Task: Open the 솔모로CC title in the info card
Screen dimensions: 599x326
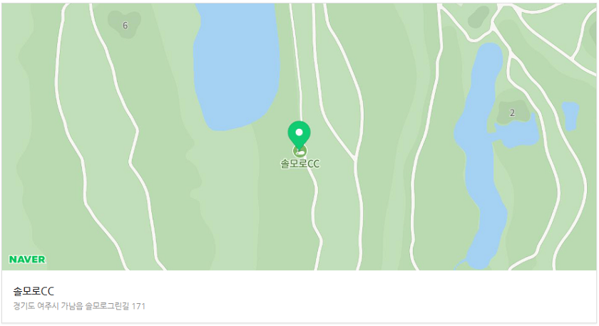Action: pos(34,291)
